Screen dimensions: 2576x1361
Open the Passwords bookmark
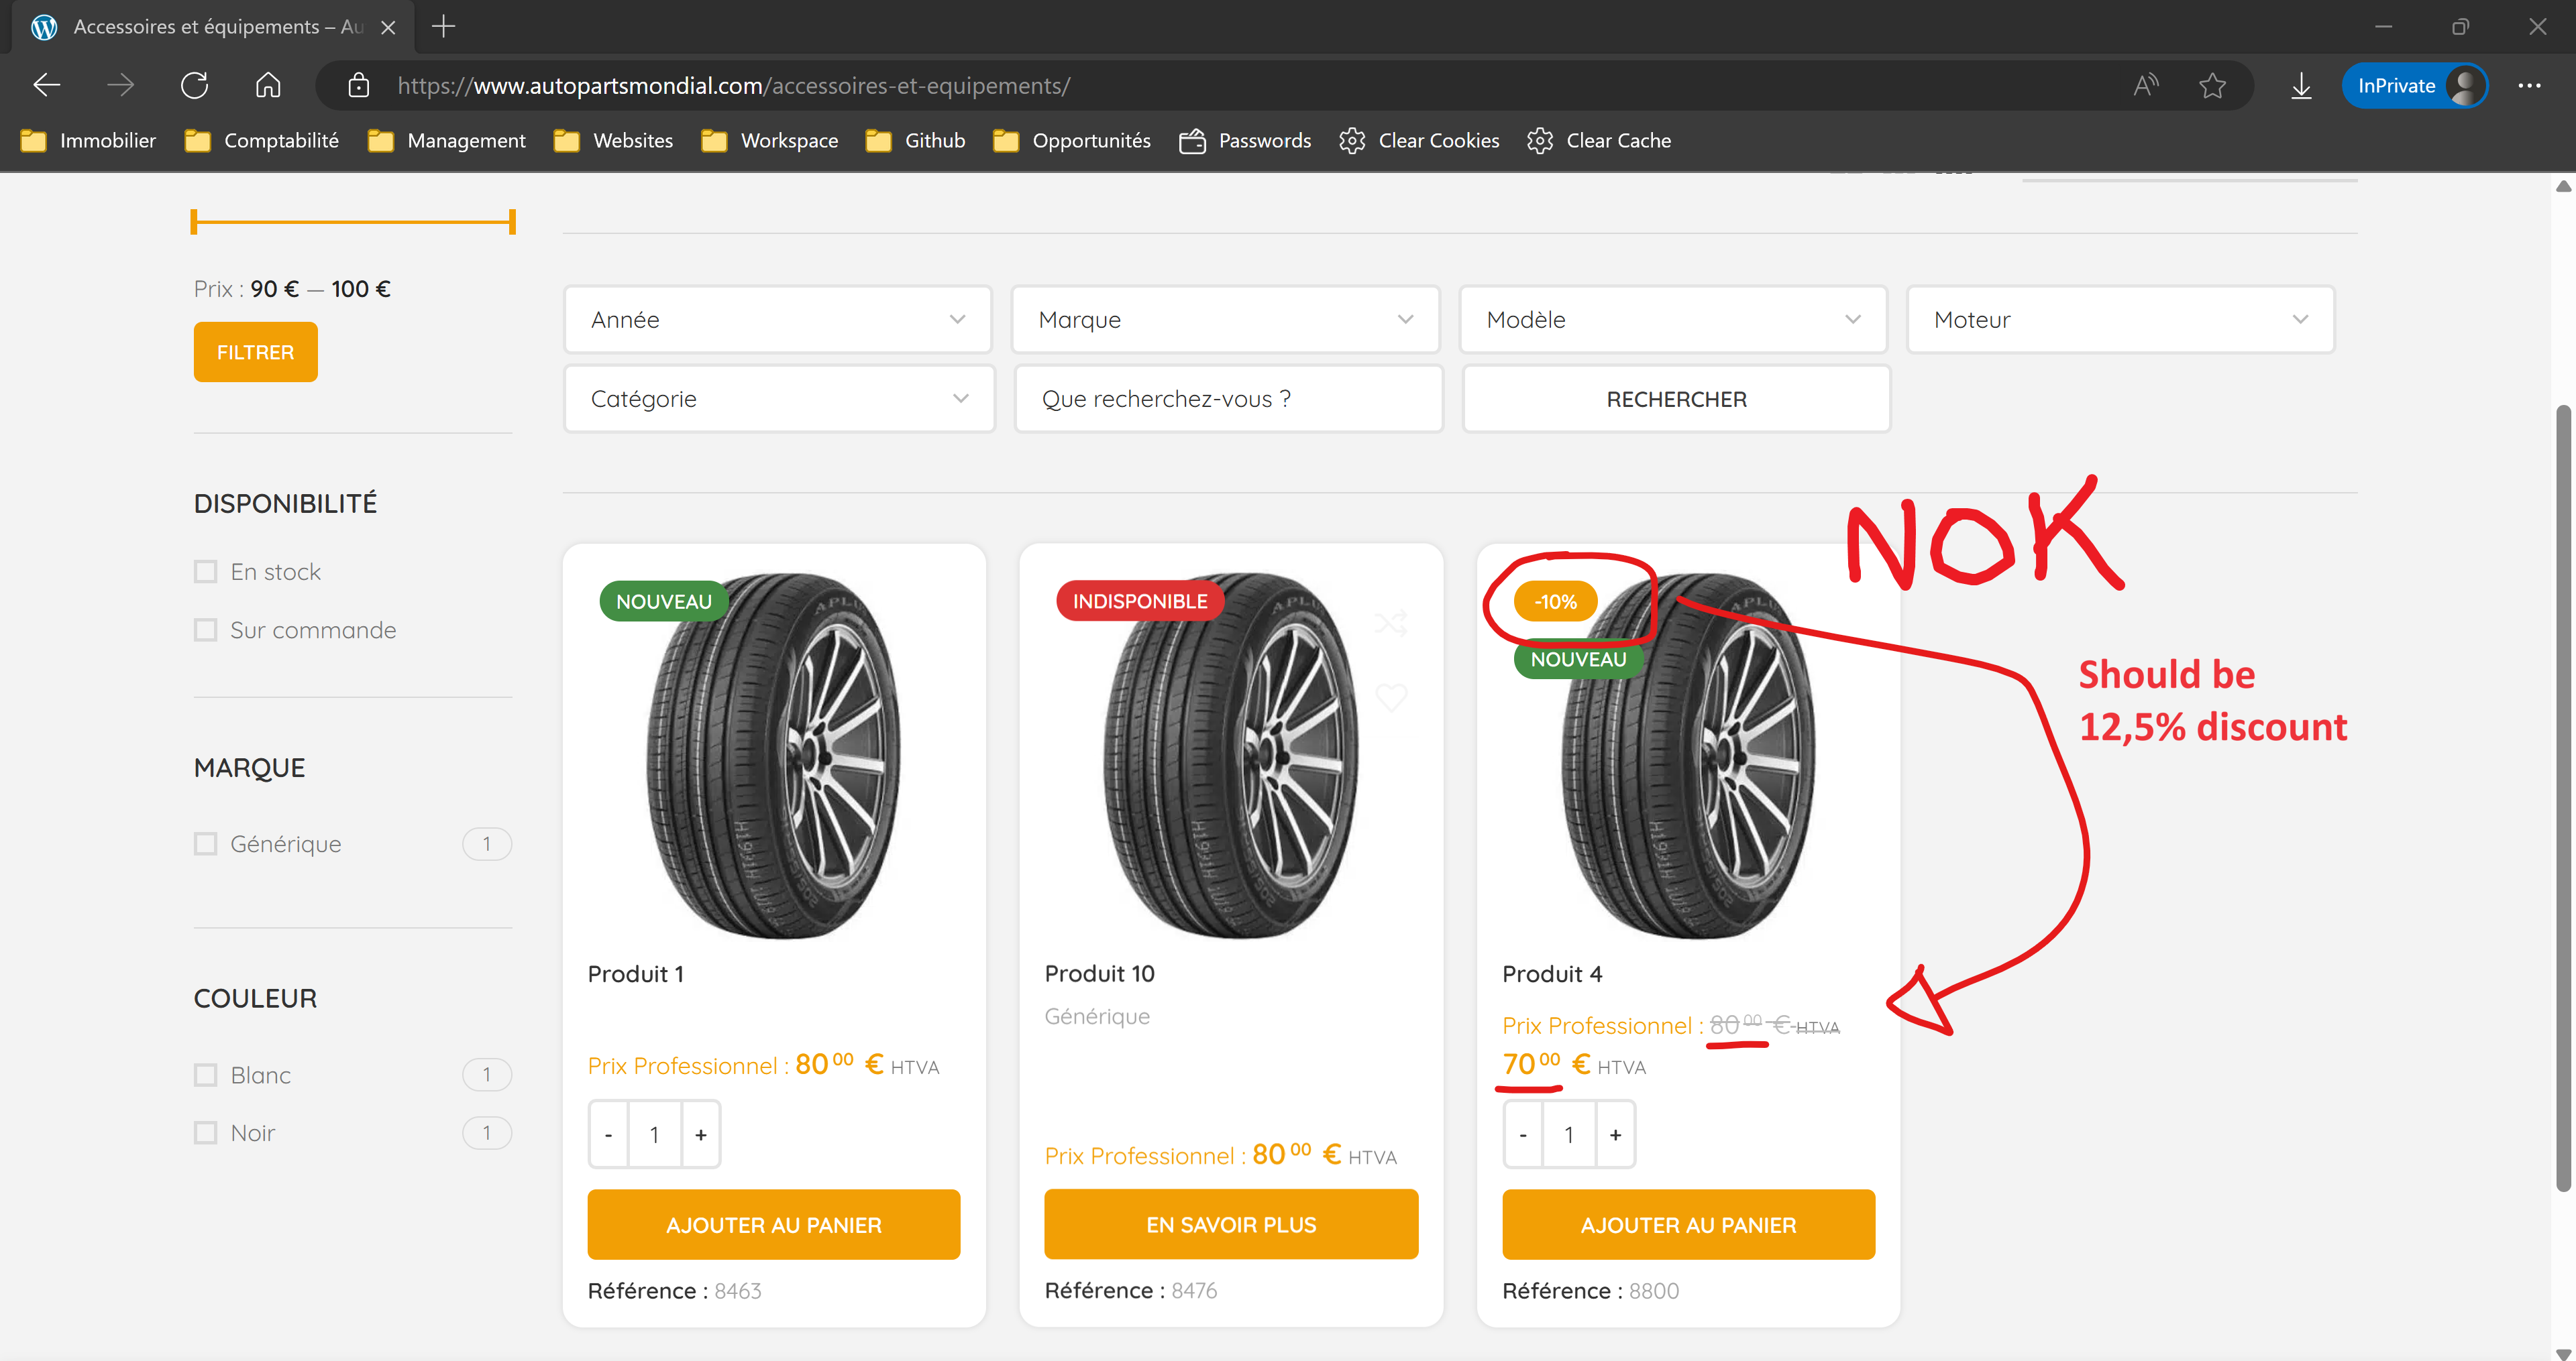point(1245,141)
